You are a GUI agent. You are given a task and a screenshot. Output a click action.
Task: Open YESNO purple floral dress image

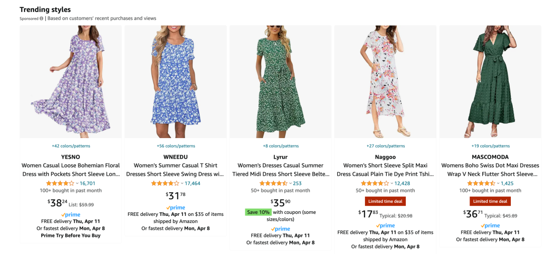click(x=70, y=82)
